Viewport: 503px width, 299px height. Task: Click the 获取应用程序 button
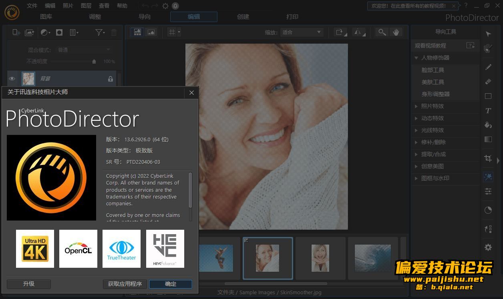(x=125, y=284)
